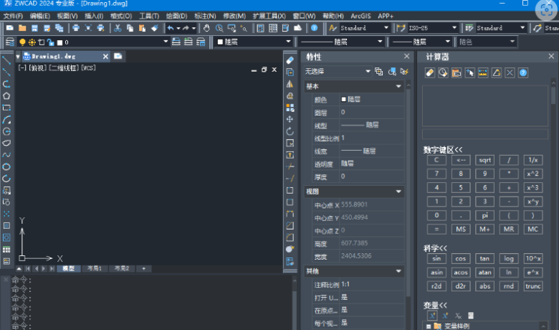Collapse the 数字键区 calculator section
This screenshot has width=559, height=330.
coord(443,150)
